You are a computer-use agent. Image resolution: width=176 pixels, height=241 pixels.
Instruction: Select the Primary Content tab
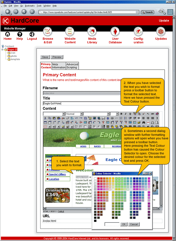(x=46, y=66)
